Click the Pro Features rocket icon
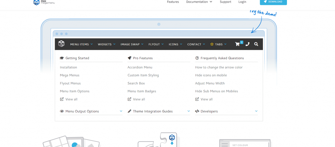 click(130, 58)
